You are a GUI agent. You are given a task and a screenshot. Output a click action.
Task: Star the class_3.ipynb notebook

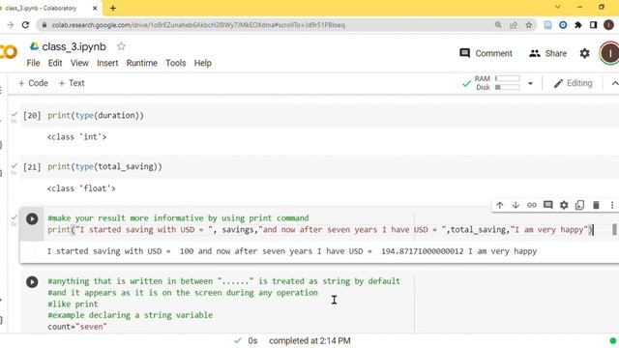(121, 46)
